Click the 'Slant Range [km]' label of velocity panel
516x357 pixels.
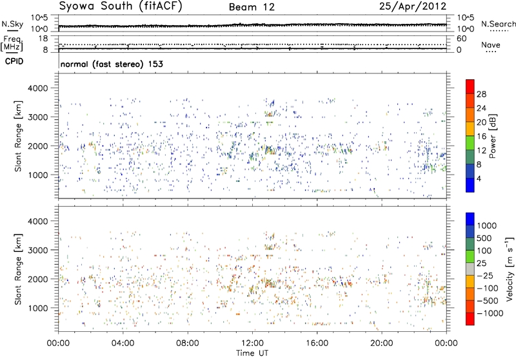19,269
